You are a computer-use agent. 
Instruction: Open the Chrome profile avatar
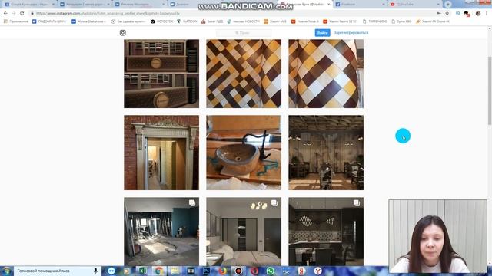point(478,14)
